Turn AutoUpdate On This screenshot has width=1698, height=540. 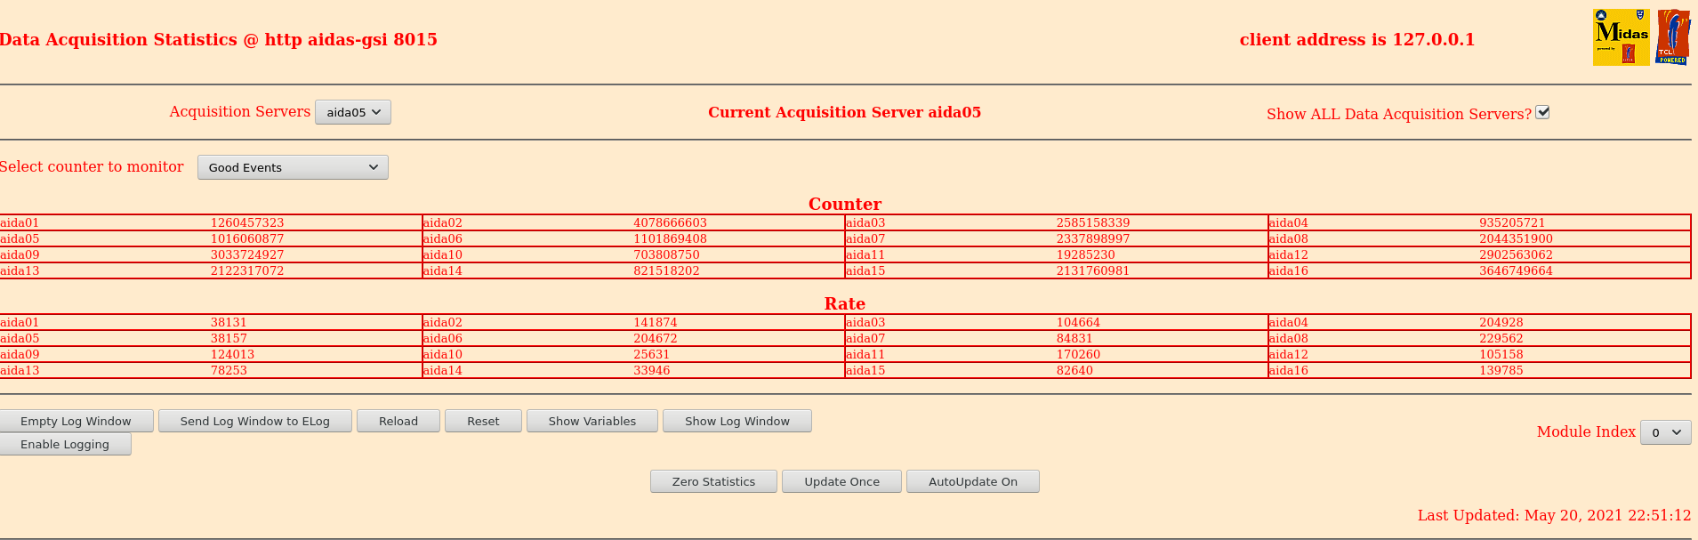click(x=973, y=481)
